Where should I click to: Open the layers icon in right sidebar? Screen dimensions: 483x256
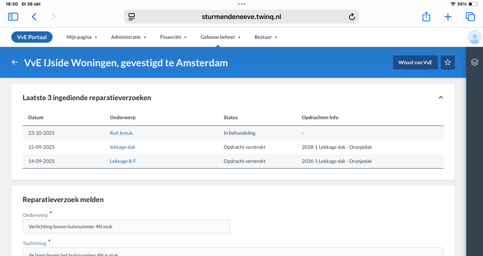474,62
